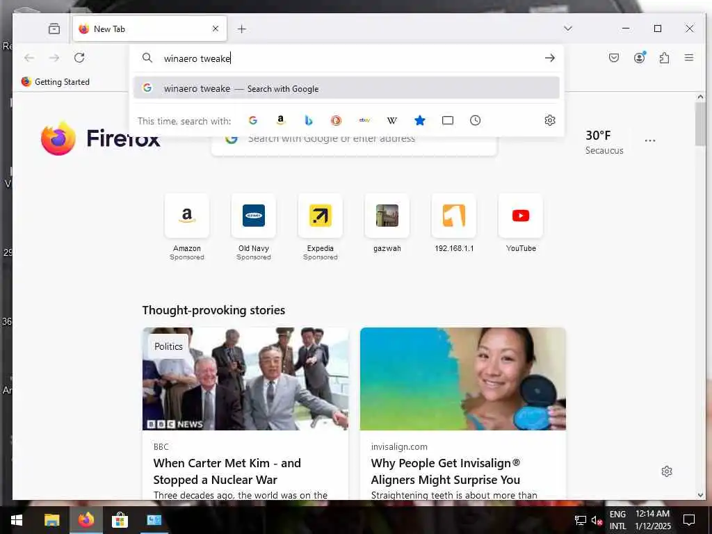
Task: Reload the current page
Action: 79,58
